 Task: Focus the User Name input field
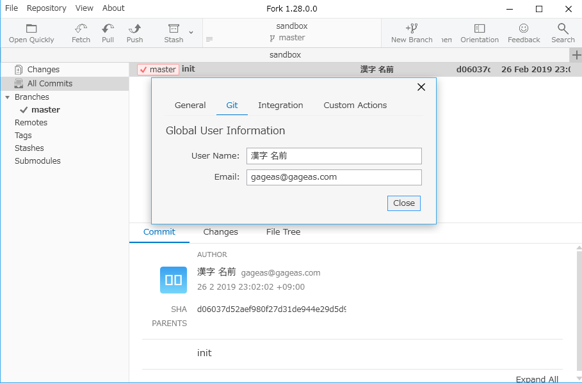coord(334,156)
